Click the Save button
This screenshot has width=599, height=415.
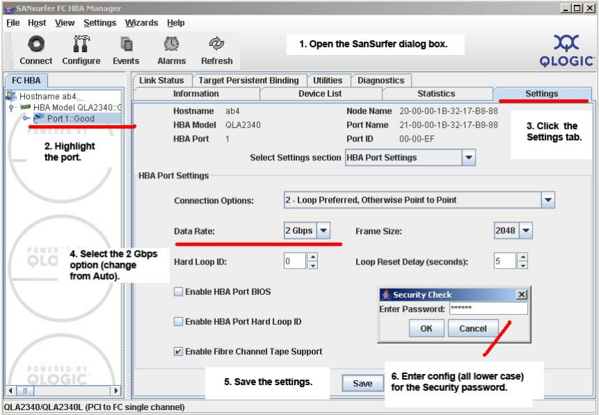coord(362,383)
